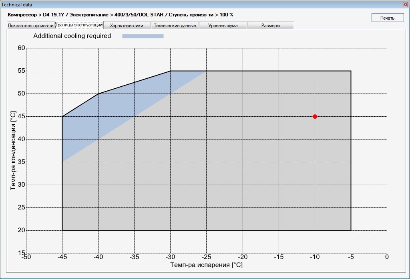Screen dimensions: 410x279
Task: Close the Technical data window
Action: (x=406, y=4)
